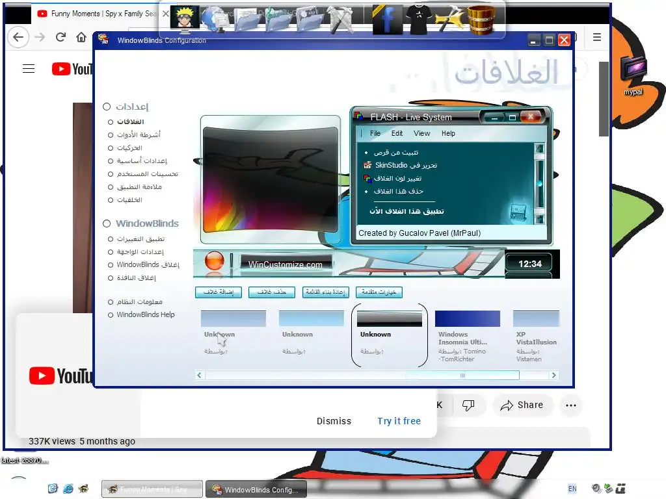Open the music folder dock icon

tap(278, 20)
